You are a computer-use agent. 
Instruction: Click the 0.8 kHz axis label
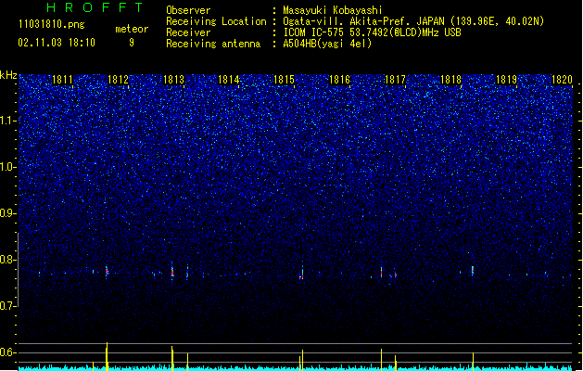pos(7,260)
